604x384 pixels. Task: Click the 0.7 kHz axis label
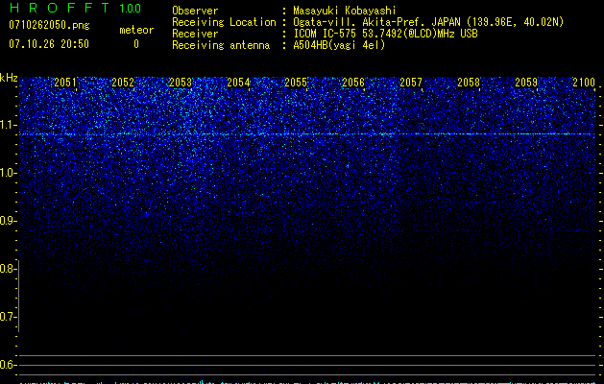[x=8, y=317]
